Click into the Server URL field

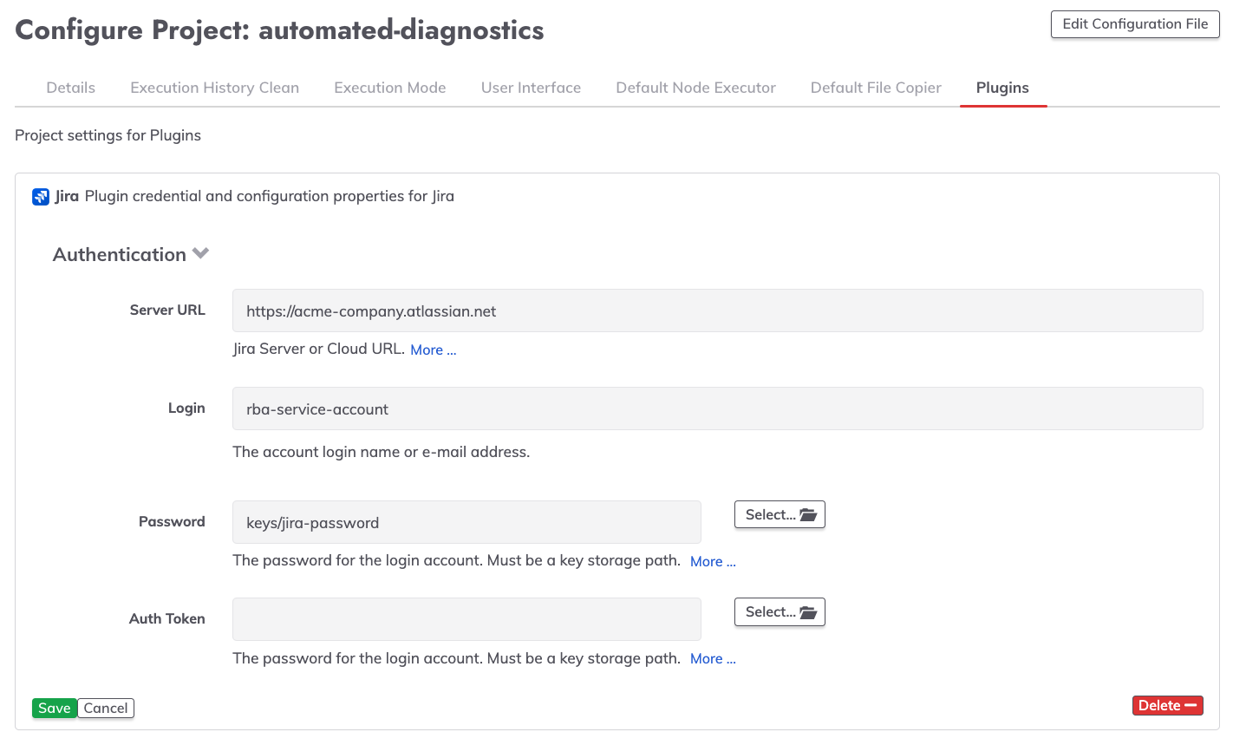[x=718, y=310]
